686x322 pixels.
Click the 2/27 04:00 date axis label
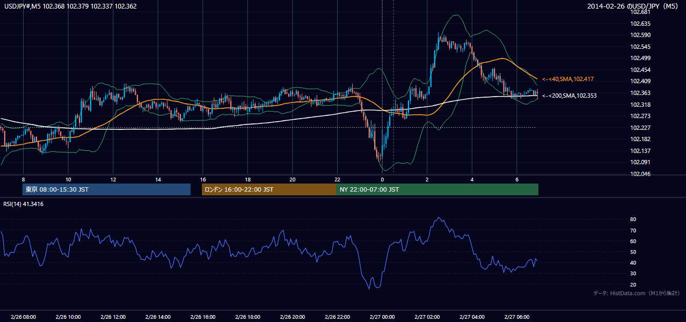(x=472, y=317)
